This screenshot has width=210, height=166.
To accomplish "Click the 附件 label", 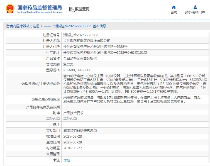I will (x=56, y=113).
